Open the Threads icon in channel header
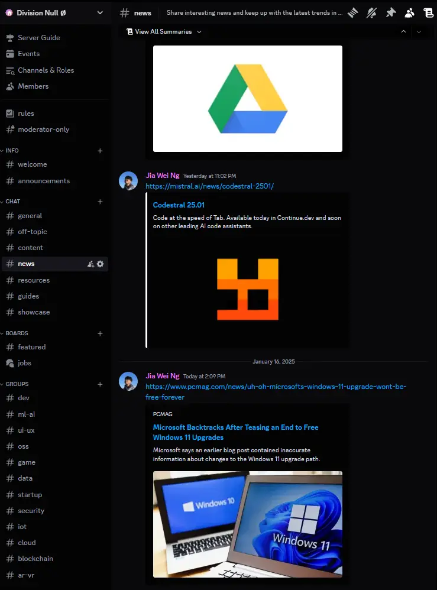This screenshot has width=437, height=590. [x=352, y=13]
